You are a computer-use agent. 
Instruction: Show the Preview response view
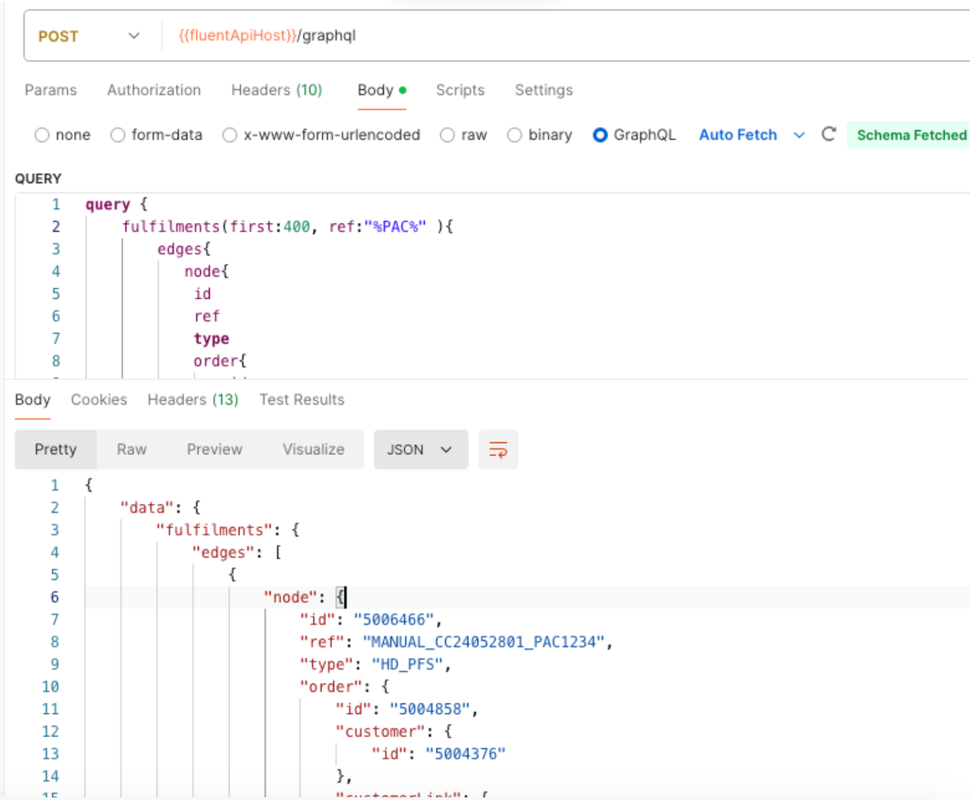[214, 450]
